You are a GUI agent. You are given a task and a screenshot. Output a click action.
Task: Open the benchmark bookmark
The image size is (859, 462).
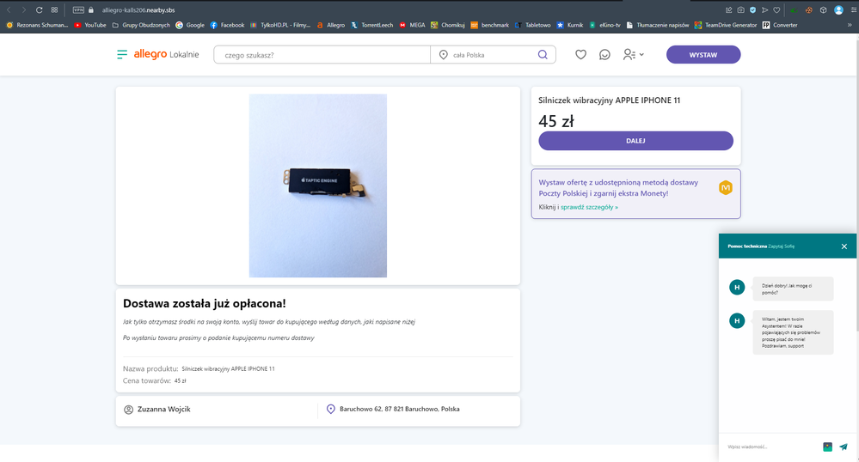point(490,25)
